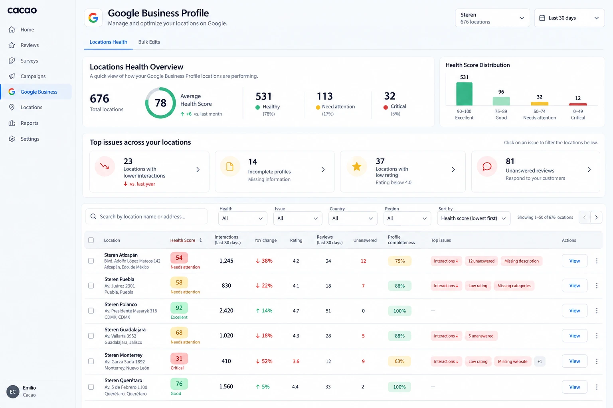Viewport: 613px width, 408px height.
Task: Select the Steren Atizapán row checkbox
Action: click(x=91, y=261)
